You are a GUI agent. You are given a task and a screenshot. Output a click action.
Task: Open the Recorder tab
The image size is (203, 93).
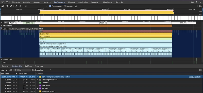tap(120, 2)
